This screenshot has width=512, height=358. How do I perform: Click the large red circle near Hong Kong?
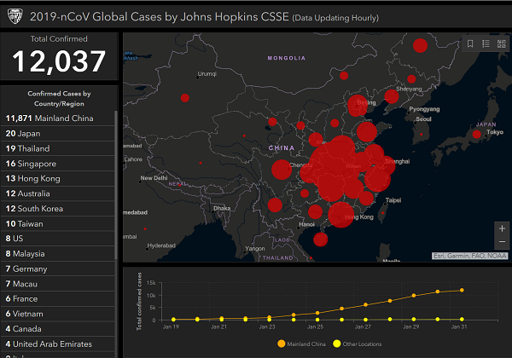click(341, 214)
